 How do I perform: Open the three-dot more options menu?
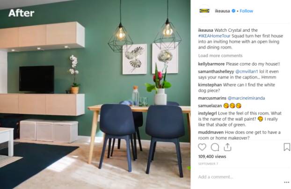tap(287, 182)
